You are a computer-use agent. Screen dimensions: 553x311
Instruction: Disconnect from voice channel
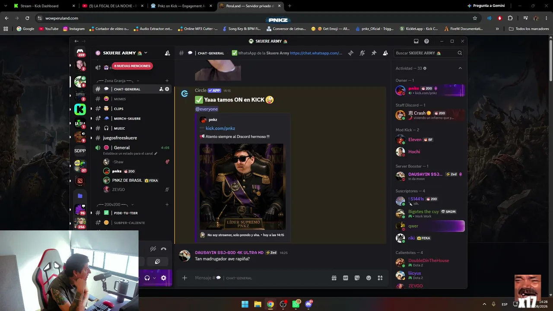point(163,249)
